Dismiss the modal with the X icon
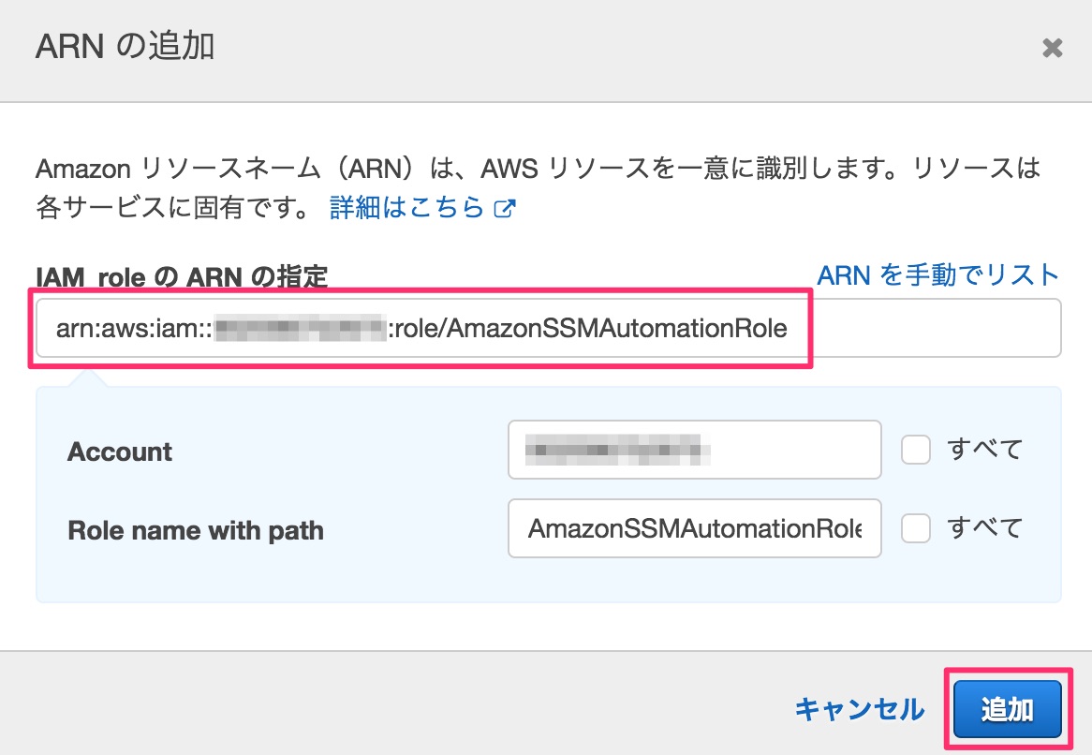The width and height of the screenshot is (1092, 755). 1053,48
